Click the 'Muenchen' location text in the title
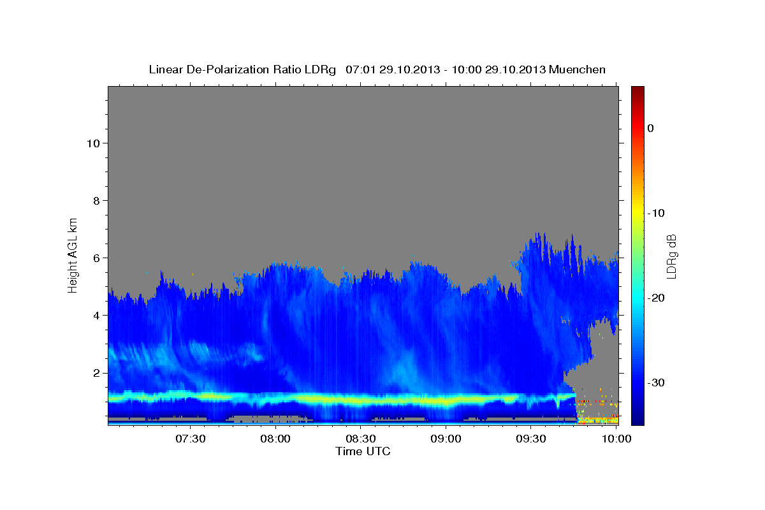 [x=578, y=69]
